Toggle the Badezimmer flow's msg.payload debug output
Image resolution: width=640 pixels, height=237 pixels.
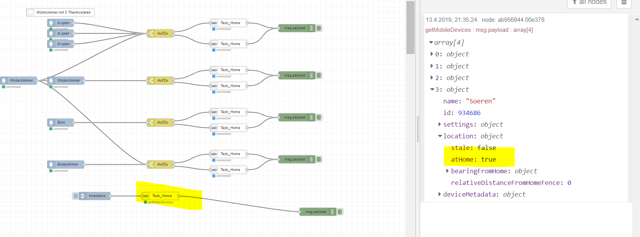point(319,159)
